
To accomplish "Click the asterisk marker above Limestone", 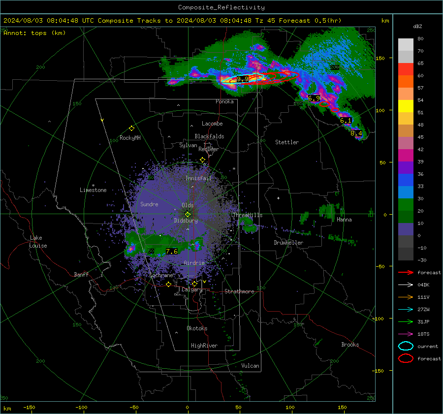I will tap(93, 186).
